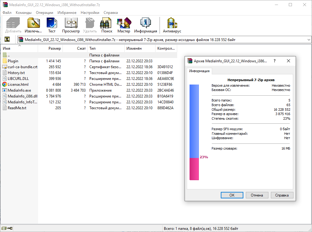The width and height of the screenshot is (312, 232).
Task: Click the History.txt size 155 634
Action: click(55, 72)
